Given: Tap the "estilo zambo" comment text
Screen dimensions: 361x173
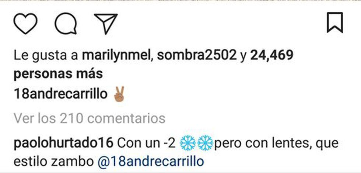Looking at the screenshot, I should [x=53, y=162].
